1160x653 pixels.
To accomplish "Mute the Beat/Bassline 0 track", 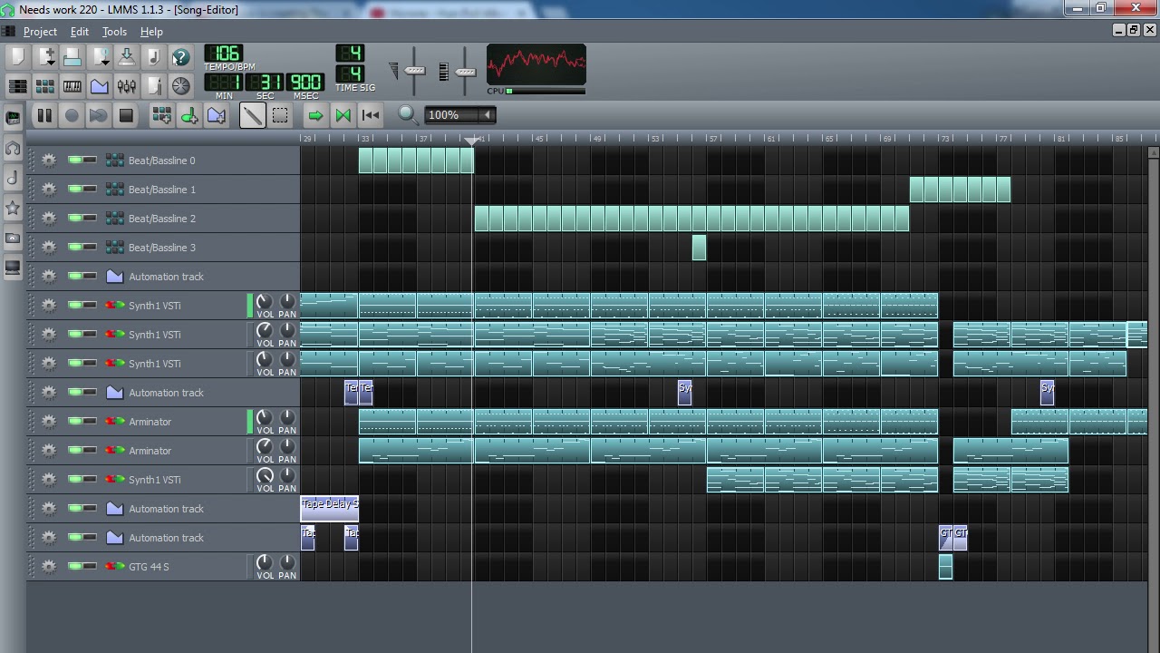I will tap(75, 160).
